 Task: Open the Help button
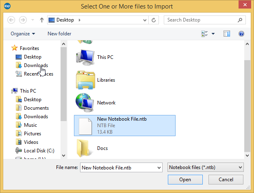(241, 34)
